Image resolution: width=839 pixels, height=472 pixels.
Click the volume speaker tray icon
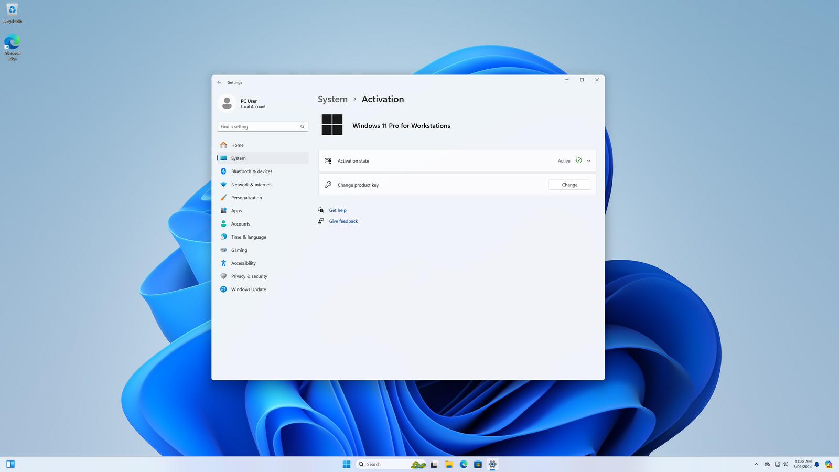(x=786, y=464)
